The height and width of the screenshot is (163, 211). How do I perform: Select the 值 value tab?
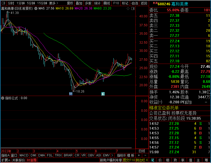pos(190,160)
